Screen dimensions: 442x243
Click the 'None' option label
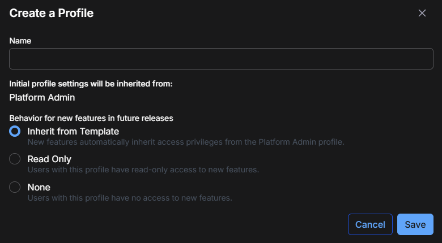click(x=39, y=187)
